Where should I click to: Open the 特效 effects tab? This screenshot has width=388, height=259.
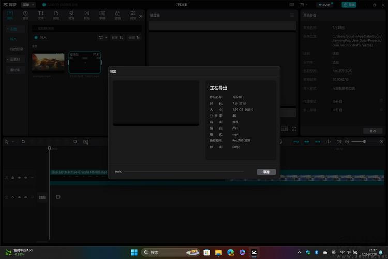pos(71,15)
